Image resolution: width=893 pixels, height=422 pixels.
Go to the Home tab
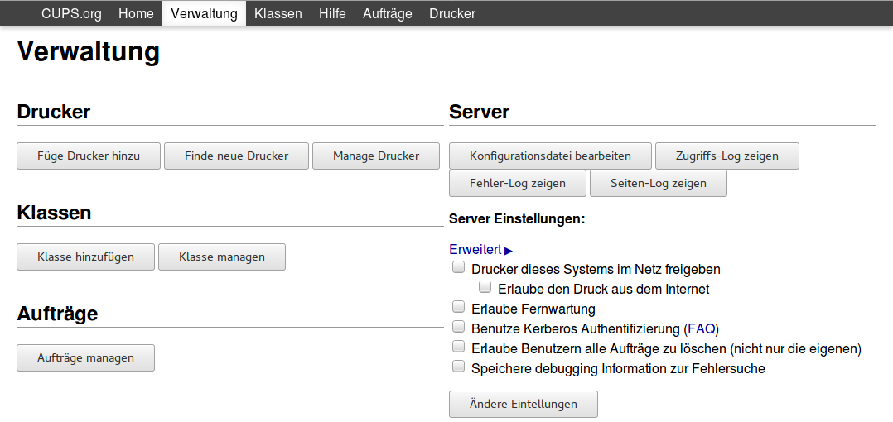[x=136, y=13]
